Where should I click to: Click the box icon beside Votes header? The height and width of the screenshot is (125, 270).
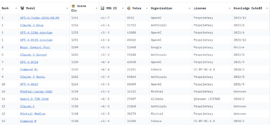[129, 8]
